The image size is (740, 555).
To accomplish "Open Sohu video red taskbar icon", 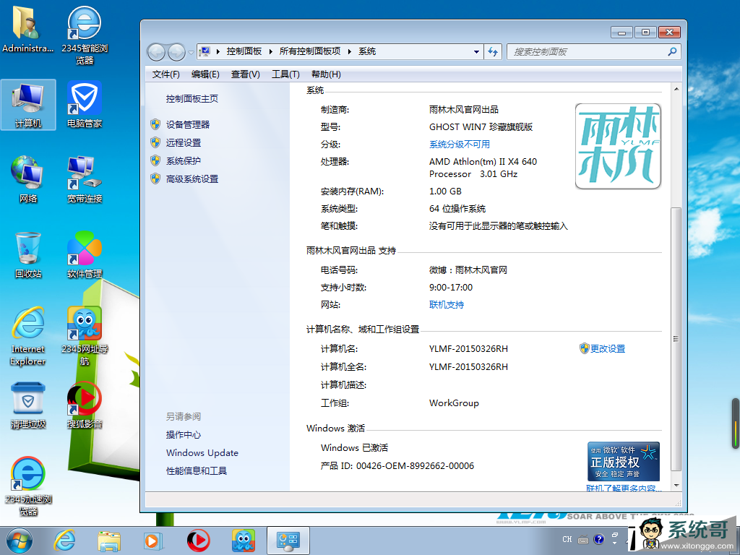I will tap(198, 541).
